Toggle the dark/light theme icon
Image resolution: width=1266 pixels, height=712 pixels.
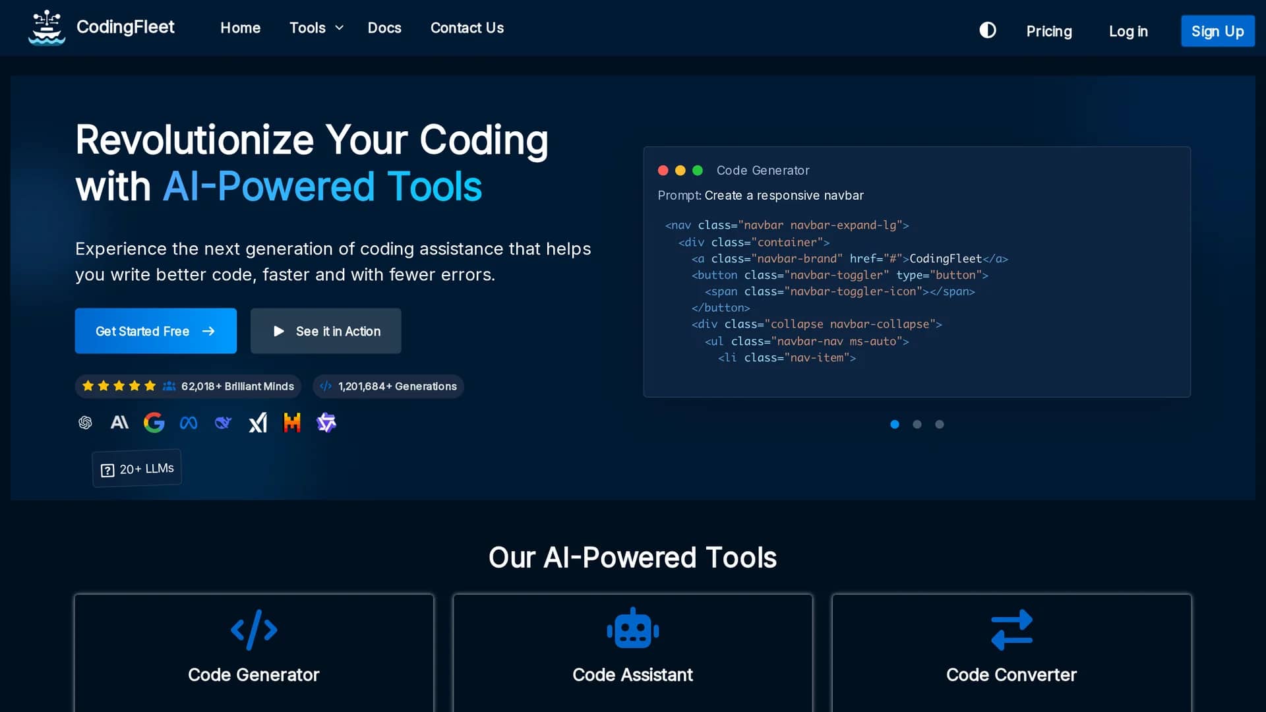click(x=987, y=30)
